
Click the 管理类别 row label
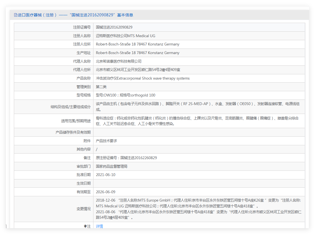click(83, 87)
